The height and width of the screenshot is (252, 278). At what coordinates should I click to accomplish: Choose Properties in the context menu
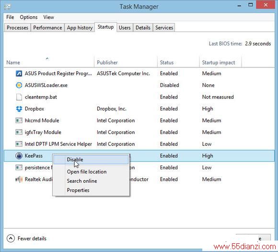pos(91,190)
